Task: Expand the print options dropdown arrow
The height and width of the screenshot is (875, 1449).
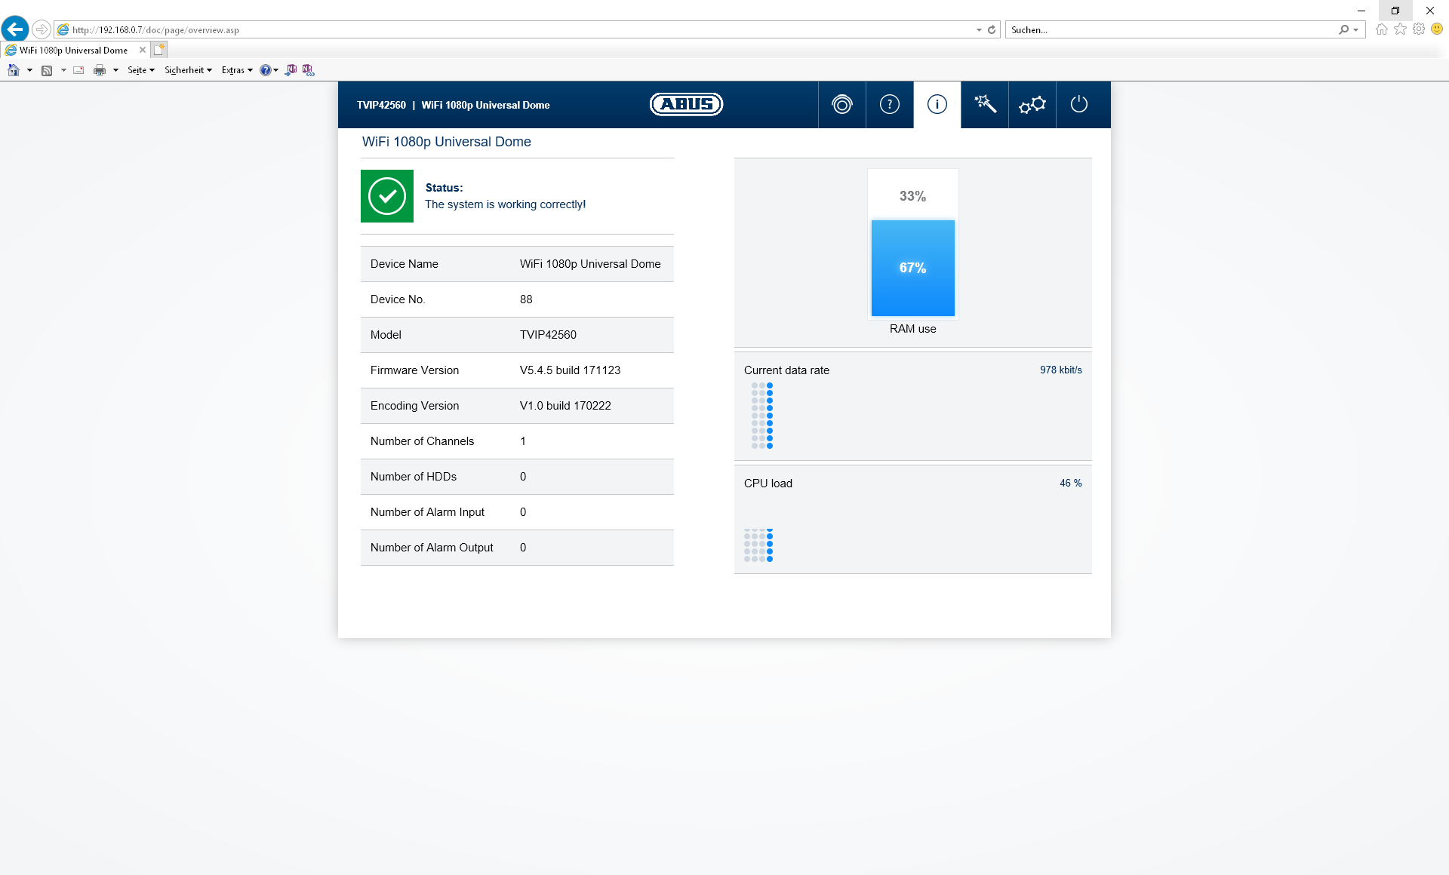Action: [x=115, y=70]
